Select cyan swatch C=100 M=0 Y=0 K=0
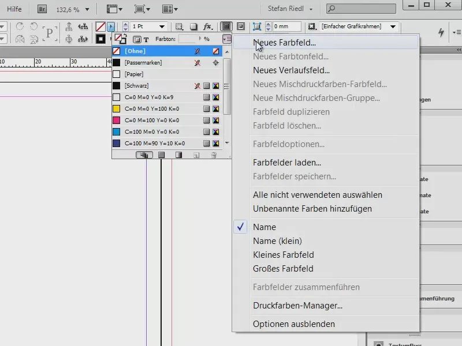Image resolution: width=462 pixels, height=346 pixels. point(167,131)
